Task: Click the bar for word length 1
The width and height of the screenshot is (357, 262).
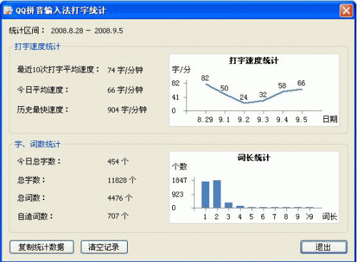Action: coord(206,195)
